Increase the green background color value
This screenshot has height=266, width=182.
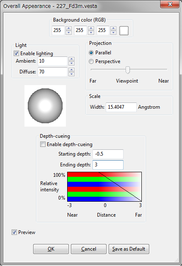click(x=91, y=28)
